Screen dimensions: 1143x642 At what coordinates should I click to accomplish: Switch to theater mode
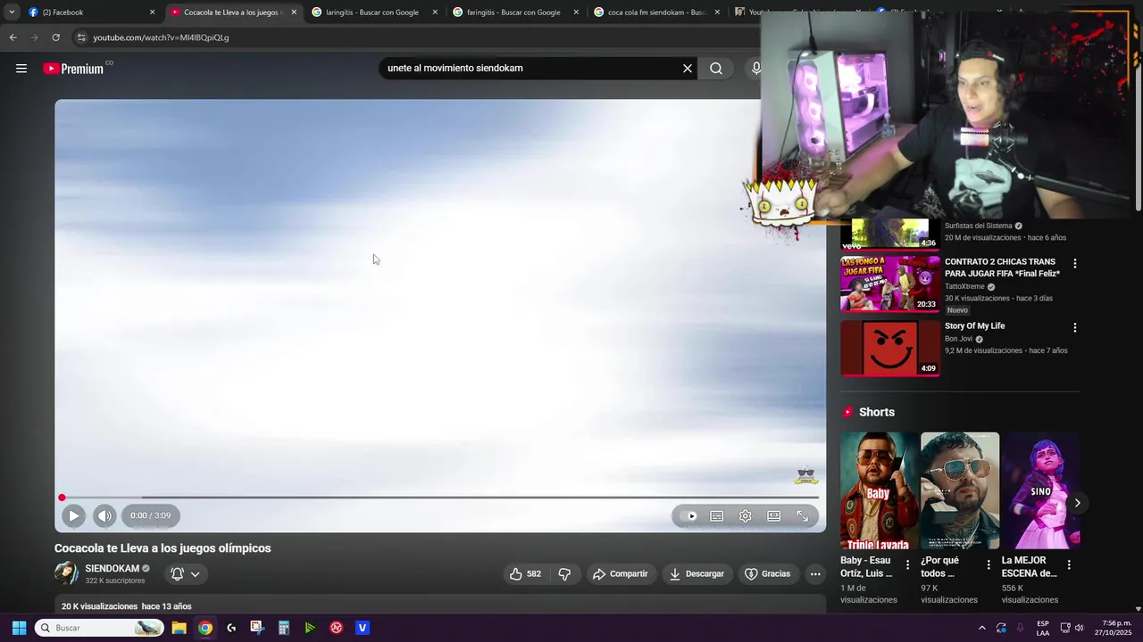[x=773, y=515]
